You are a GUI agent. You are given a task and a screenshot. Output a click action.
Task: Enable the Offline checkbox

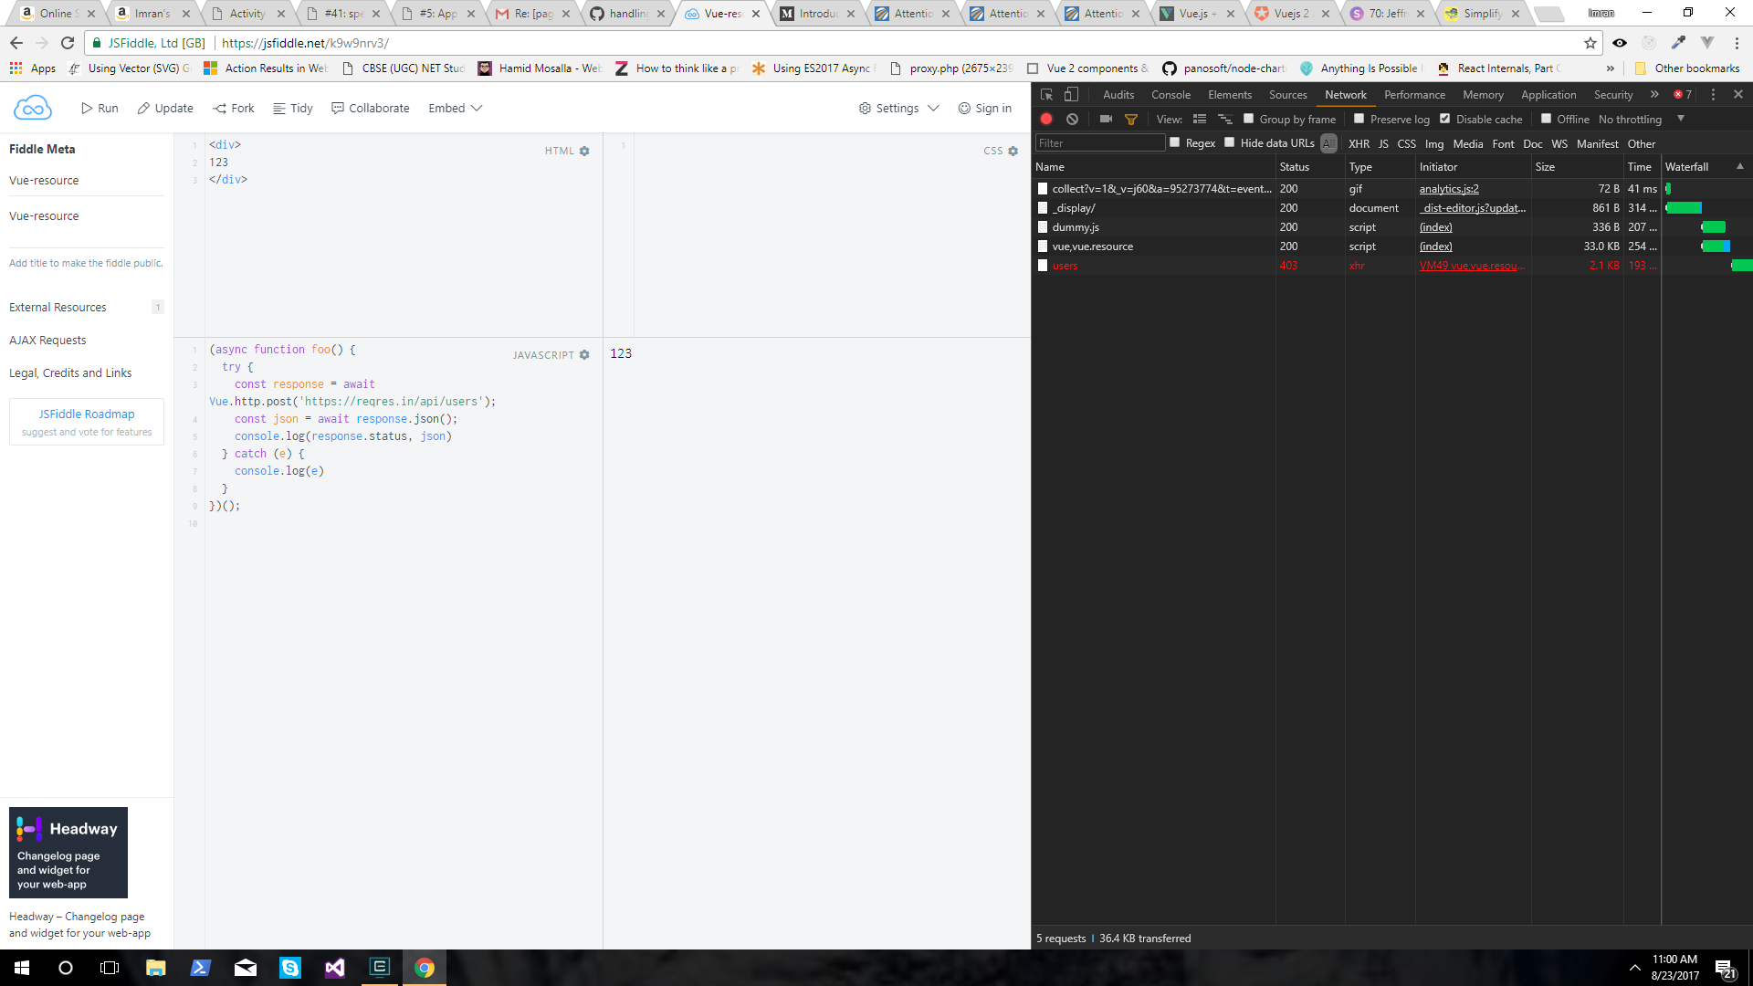tap(1546, 119)
